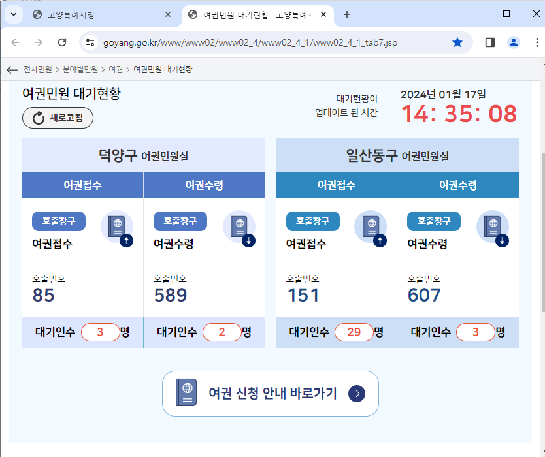Click the browser profile icon
Screen dimensions: 545x457
point(513,42)
